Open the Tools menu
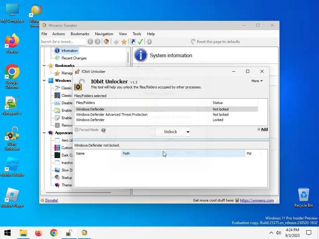The image size is (319, 239). (x=137, y=34)
